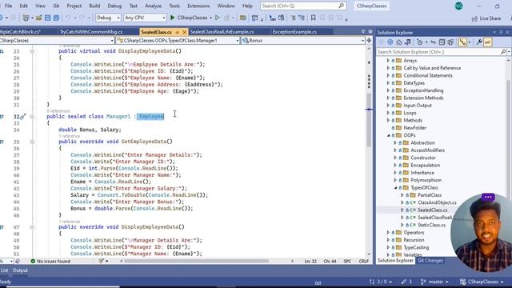Click the No issues found indicator
This screenshot has width=512, height=288.
click(x=50, y=261)
